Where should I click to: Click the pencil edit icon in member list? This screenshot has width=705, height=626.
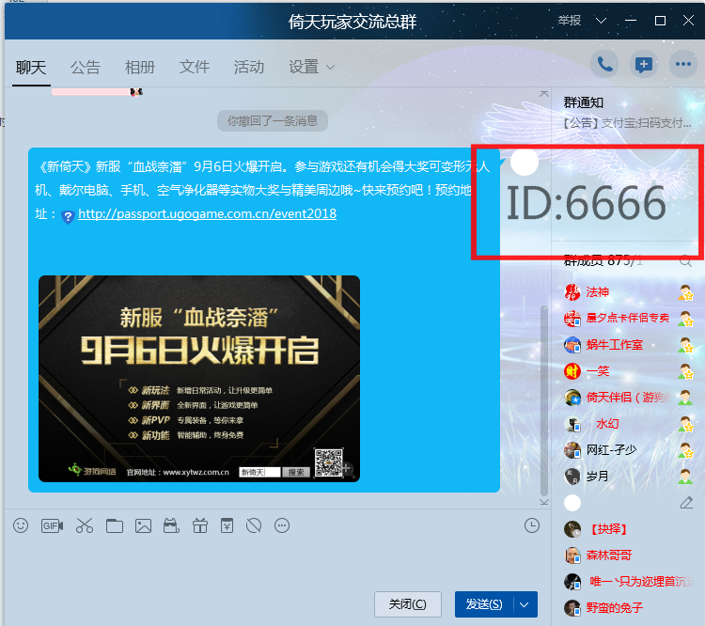(686, 503)
